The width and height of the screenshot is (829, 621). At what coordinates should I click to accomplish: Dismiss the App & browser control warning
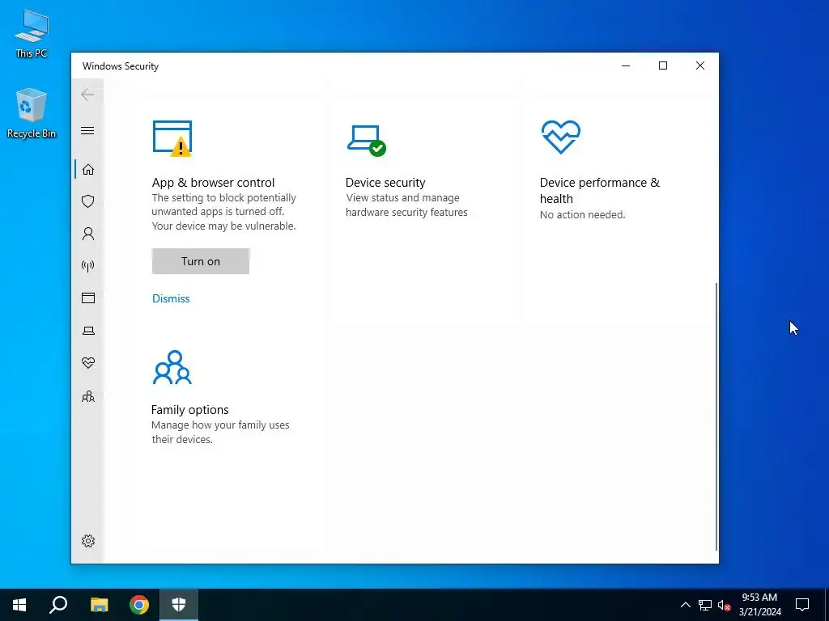(171, 298)
